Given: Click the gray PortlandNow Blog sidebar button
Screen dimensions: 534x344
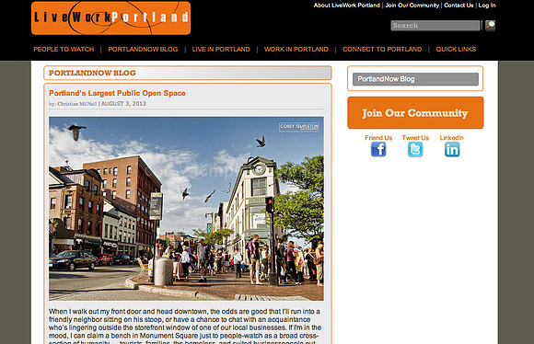Looking at the screenshot, I should (x=415, y=79).
